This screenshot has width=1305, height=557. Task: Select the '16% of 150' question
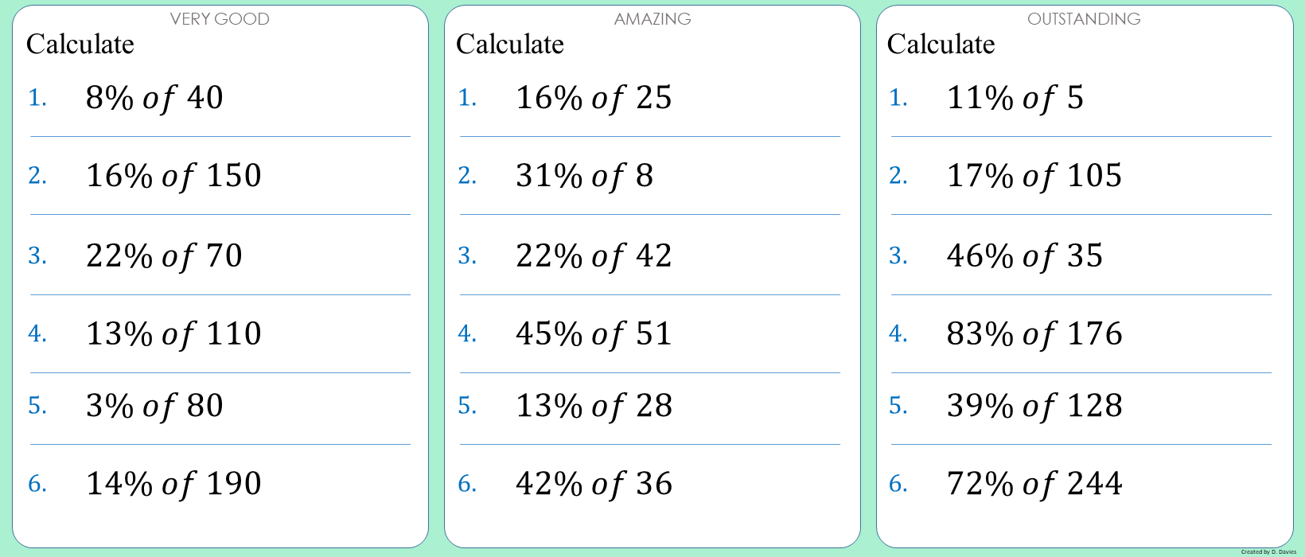(x=173, y=176)
